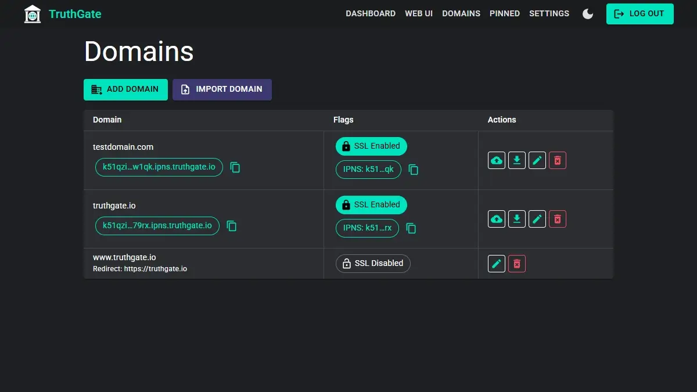The height and width of the screenshot is (392, 697).
Task: Open the Dashboard nav item
Action: [371, 13]
